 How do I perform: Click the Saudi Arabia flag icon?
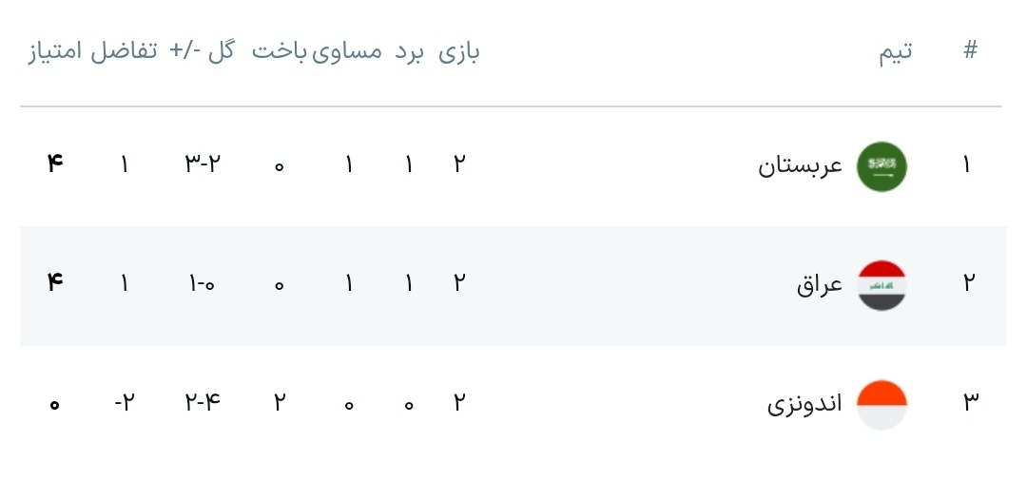point(882,166)
